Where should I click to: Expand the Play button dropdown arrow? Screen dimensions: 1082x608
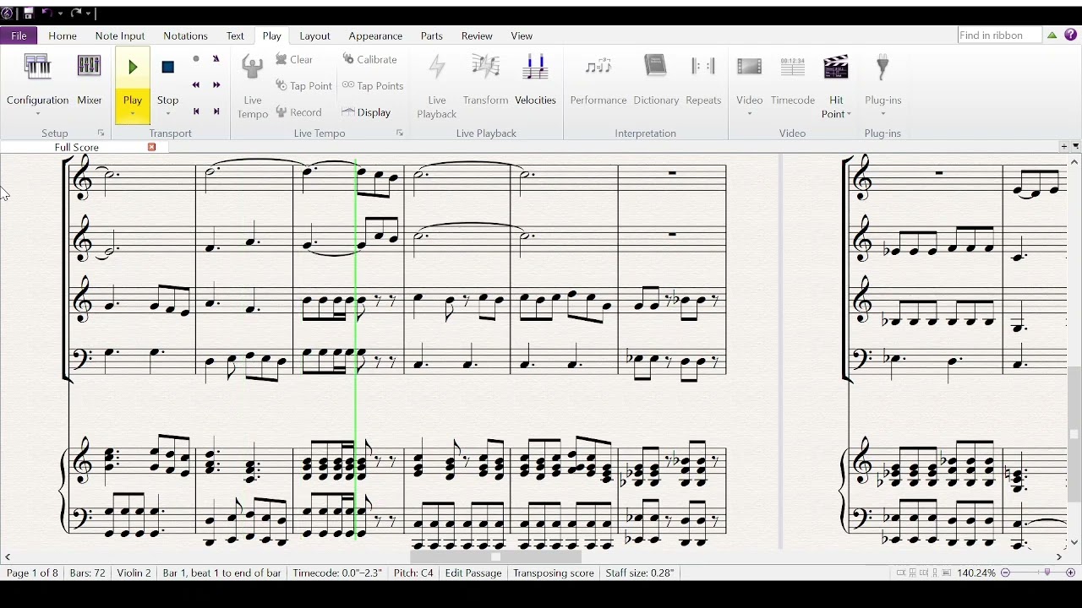point(133,114)
